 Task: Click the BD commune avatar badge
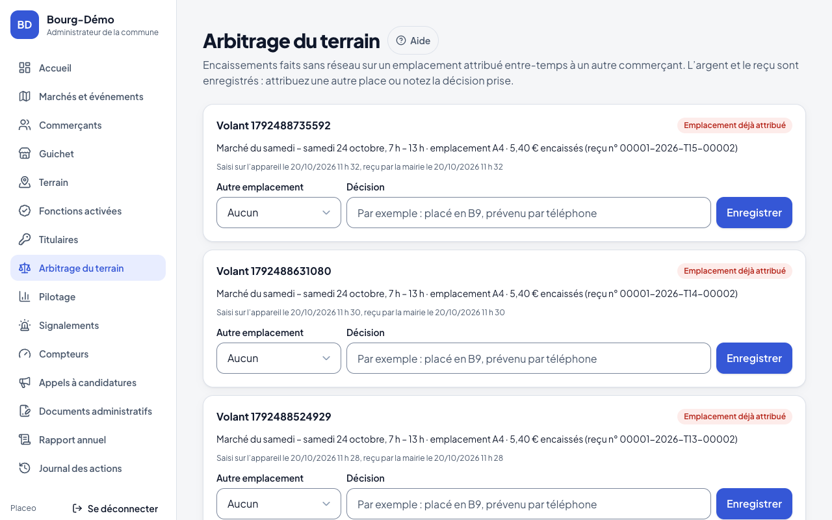point(25,25)
